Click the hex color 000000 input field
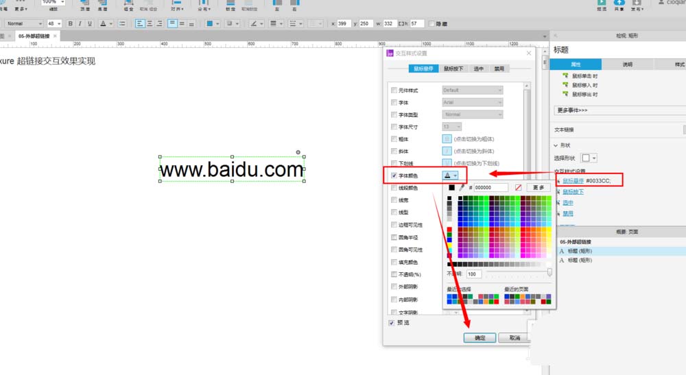686x375 pixels. pos(491,188)
